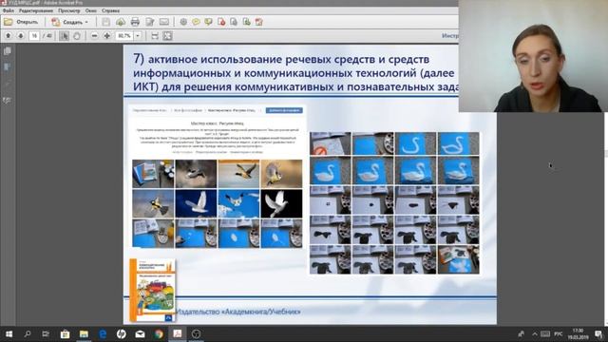
Task: Open the Окно menu
Action: coord(91,10)
